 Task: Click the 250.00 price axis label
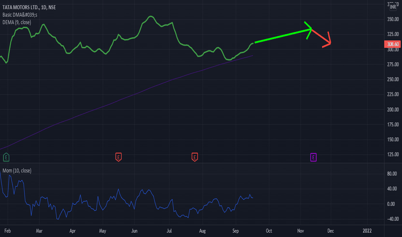[x=393, y=79]
